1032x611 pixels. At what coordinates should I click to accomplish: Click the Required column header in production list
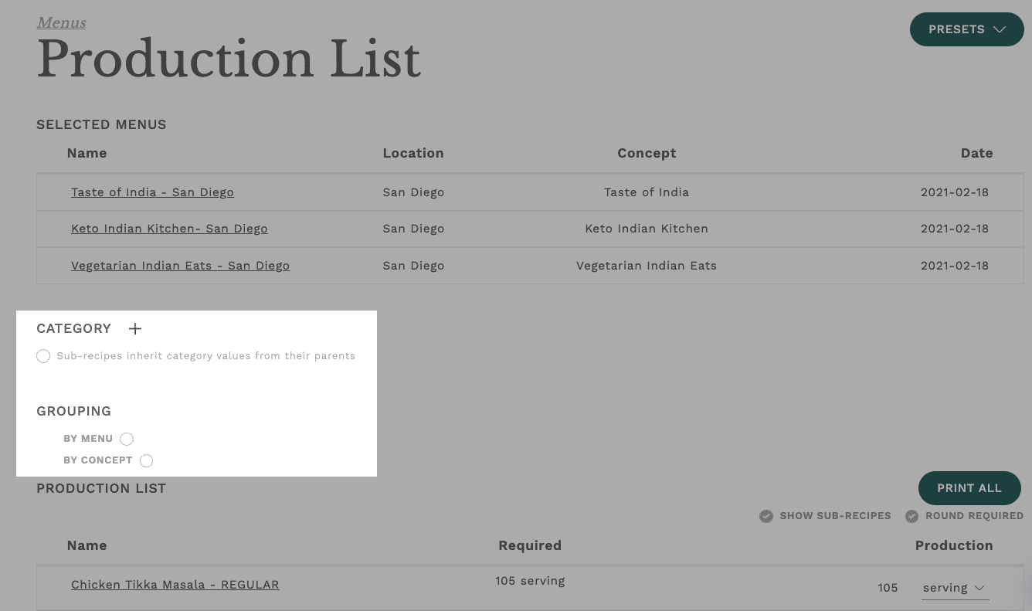coord(529,545)
